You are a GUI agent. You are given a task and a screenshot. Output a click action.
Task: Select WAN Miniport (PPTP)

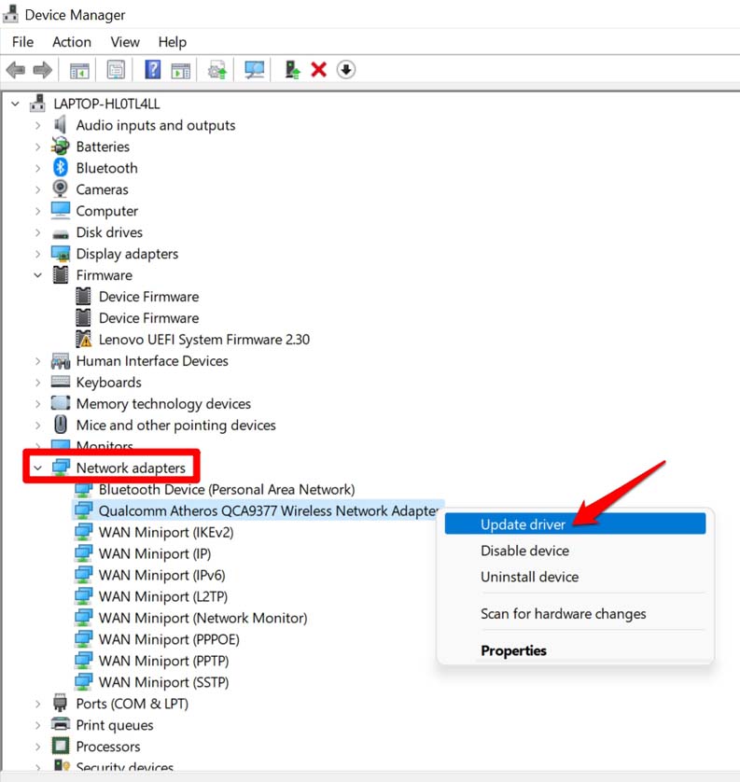[x=163, y=661]
